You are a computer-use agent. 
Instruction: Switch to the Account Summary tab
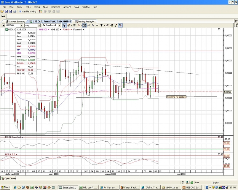16,22
